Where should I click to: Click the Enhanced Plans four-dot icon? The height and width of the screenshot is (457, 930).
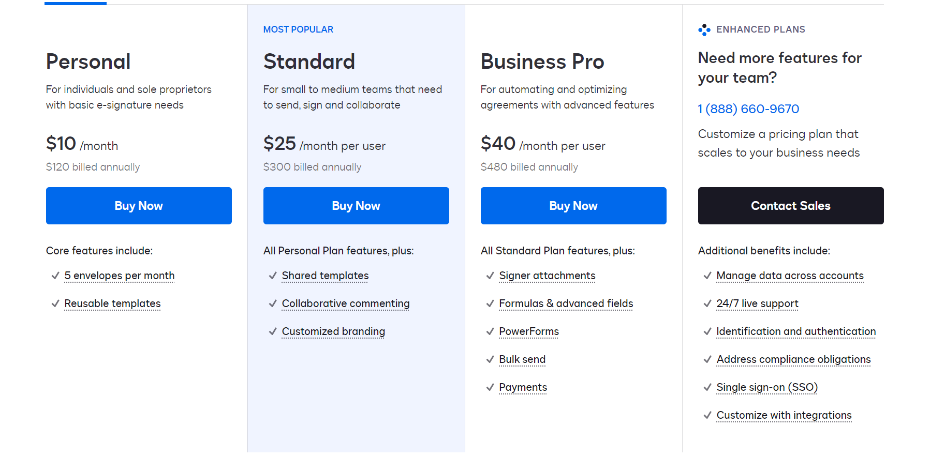pos(704,29)
